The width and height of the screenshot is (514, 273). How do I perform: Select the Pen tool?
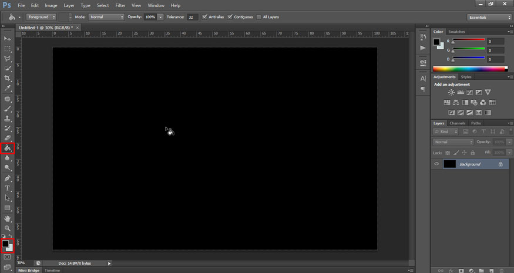(x=8, y=178)
